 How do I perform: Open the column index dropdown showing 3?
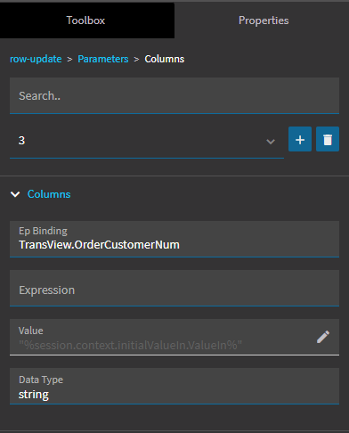(147, 140)
